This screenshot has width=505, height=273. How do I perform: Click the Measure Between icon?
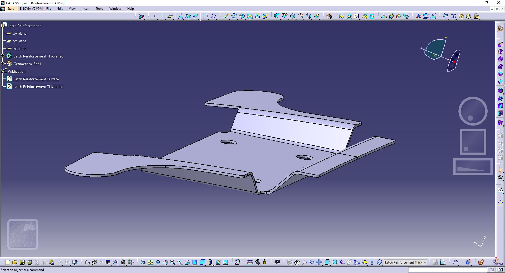250,262
